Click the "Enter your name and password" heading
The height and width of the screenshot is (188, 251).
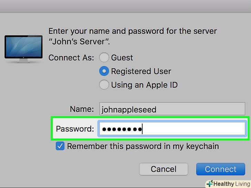point(132,31)
